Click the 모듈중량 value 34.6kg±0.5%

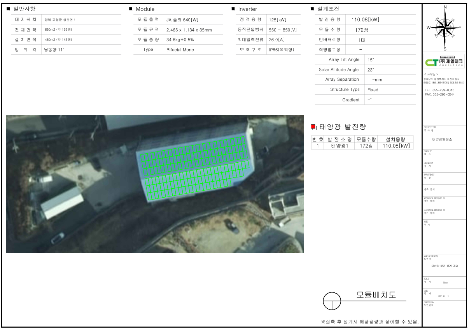pos(180,40)
